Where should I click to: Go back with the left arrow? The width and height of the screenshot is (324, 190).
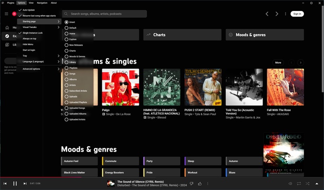pos(267,14)
